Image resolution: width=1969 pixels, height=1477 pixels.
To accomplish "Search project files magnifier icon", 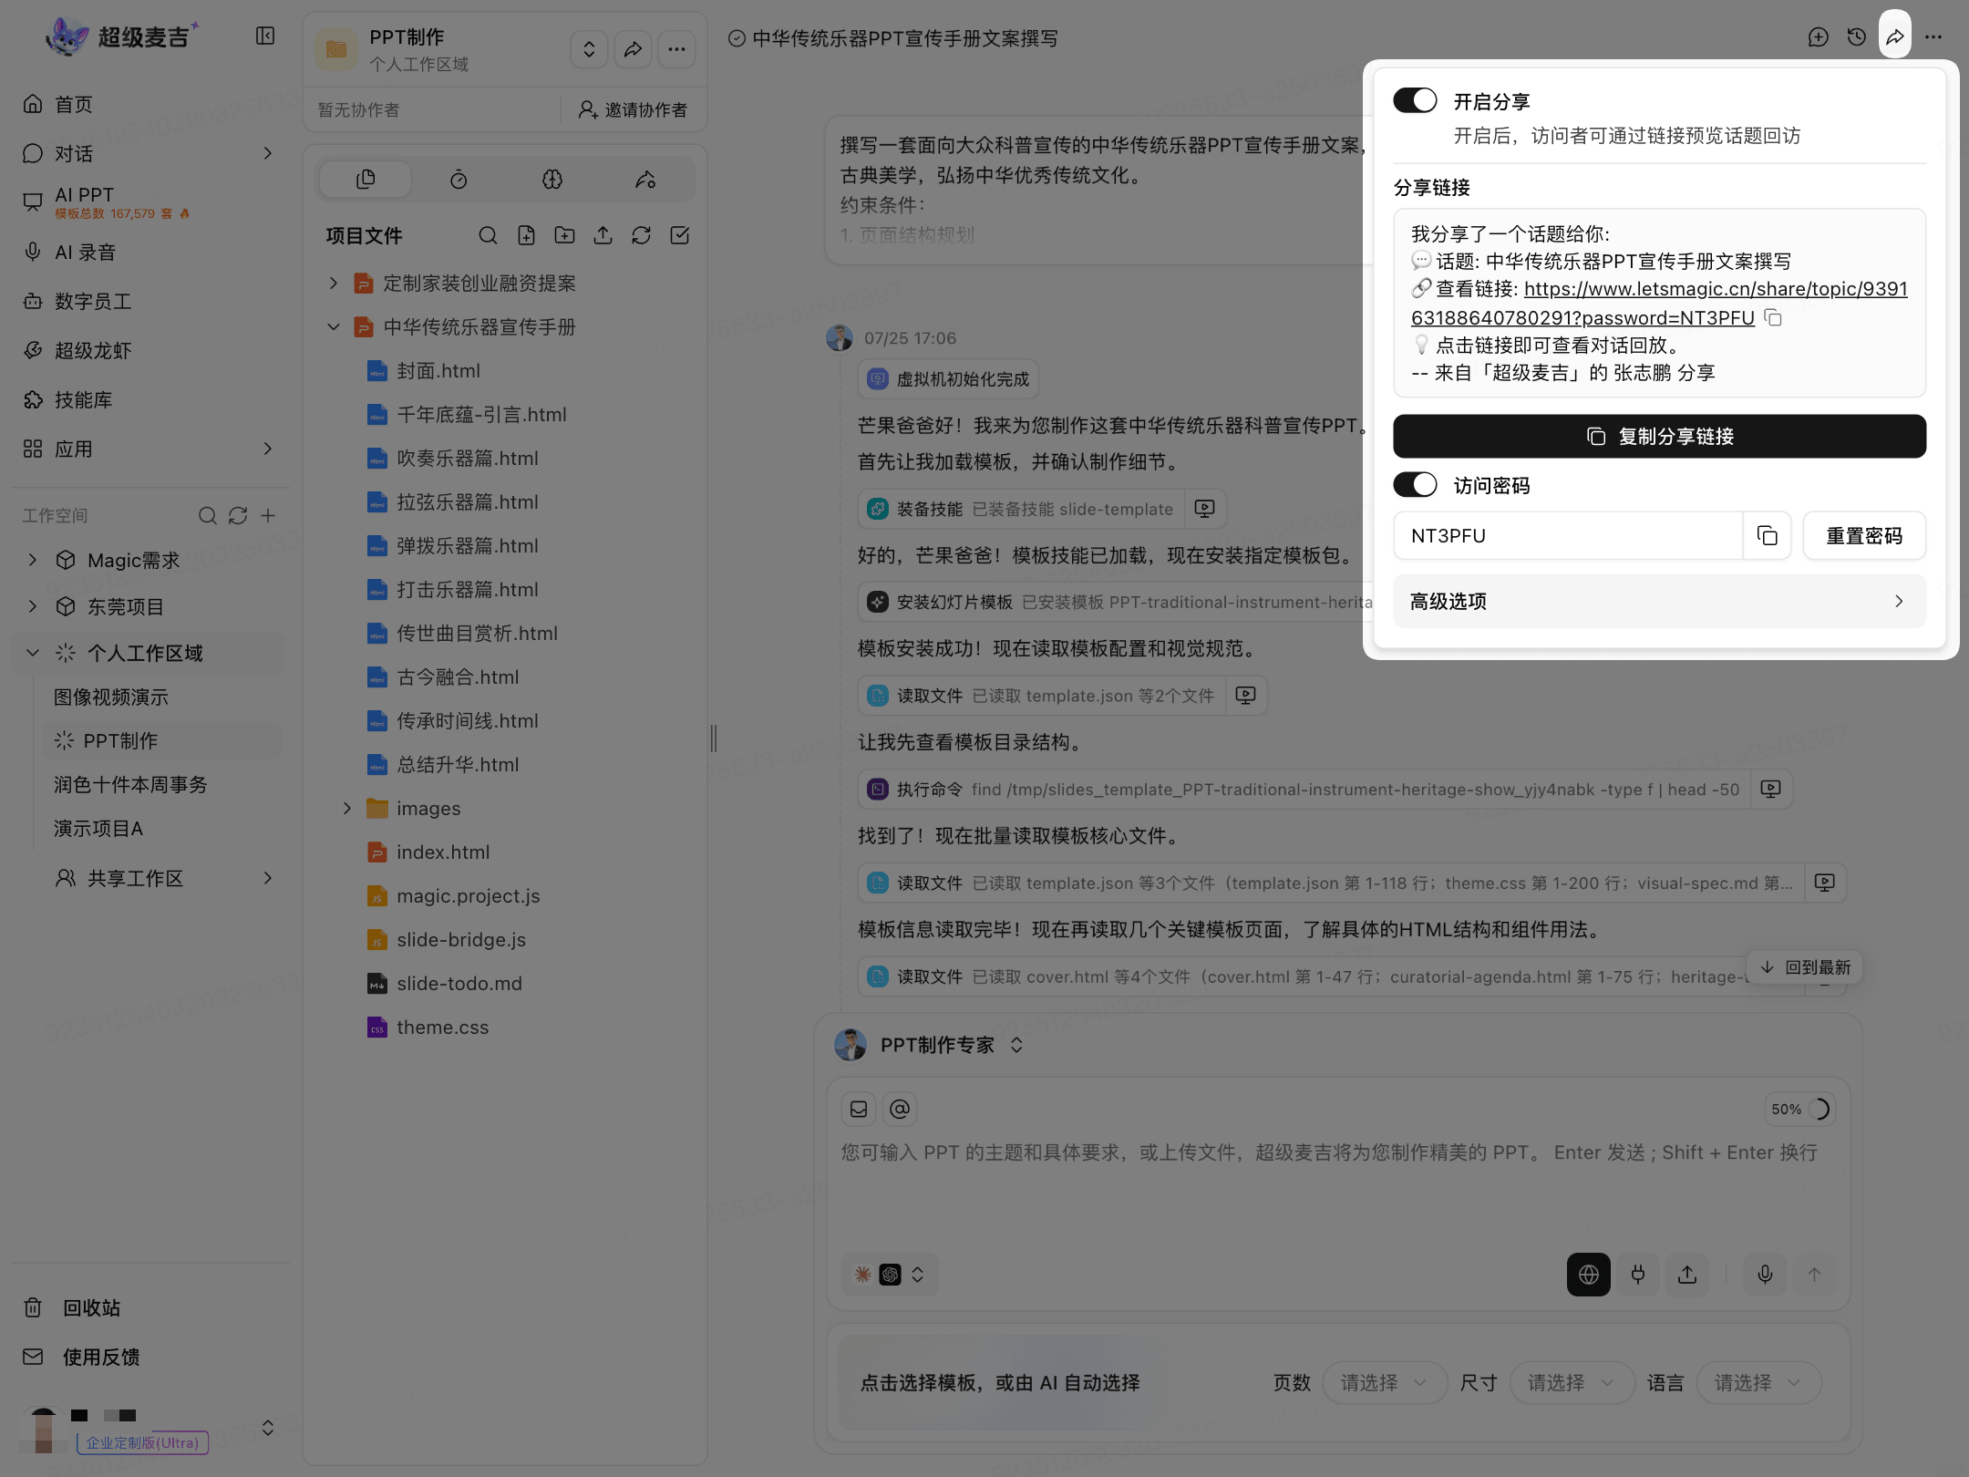I will pos(489,236).
